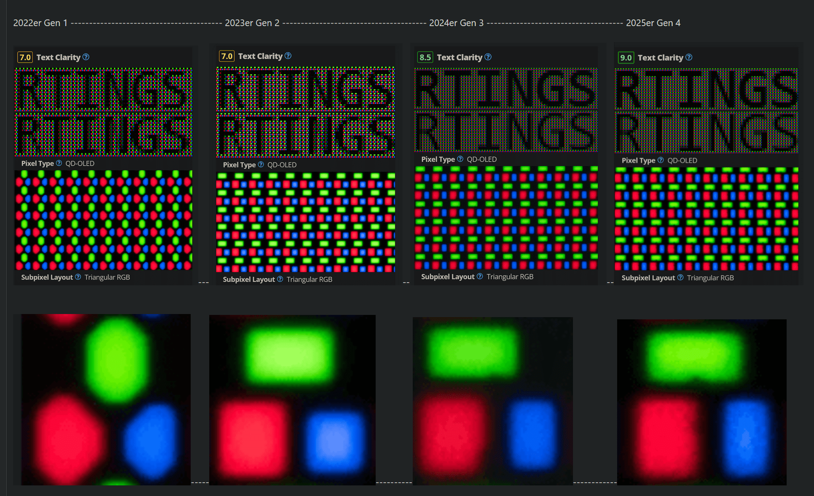Select Gen 2 enlarged single-pixel close-up image
The image size is (814, 496).
pos(292,400)
